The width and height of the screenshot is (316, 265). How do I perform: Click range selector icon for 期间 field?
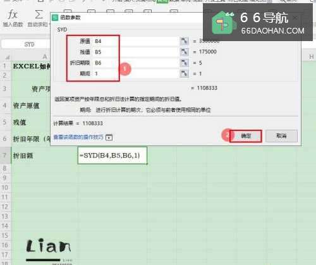pos(185,73)
